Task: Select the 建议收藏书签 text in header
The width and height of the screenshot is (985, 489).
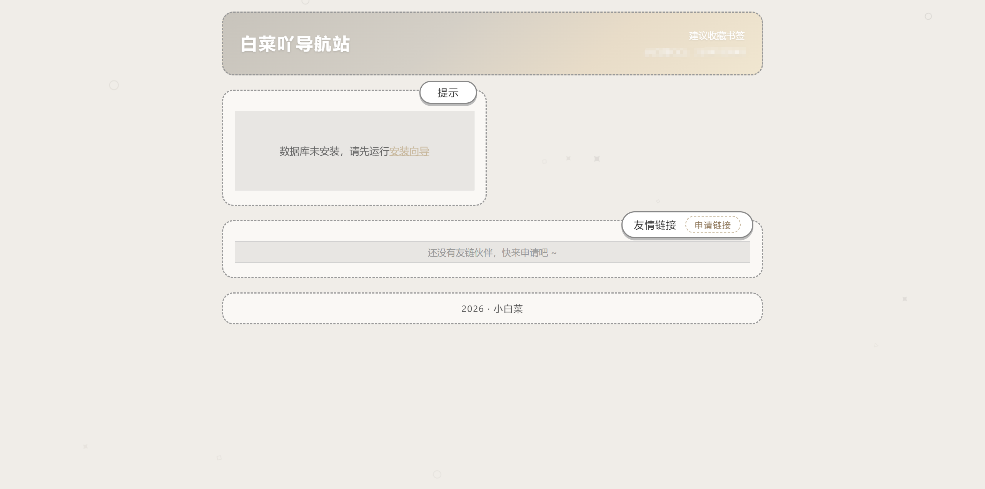Action: tap(716, 36)
